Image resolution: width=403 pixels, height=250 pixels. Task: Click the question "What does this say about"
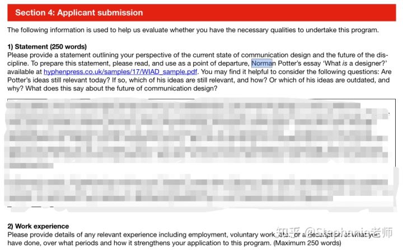(x=64, y=88)
